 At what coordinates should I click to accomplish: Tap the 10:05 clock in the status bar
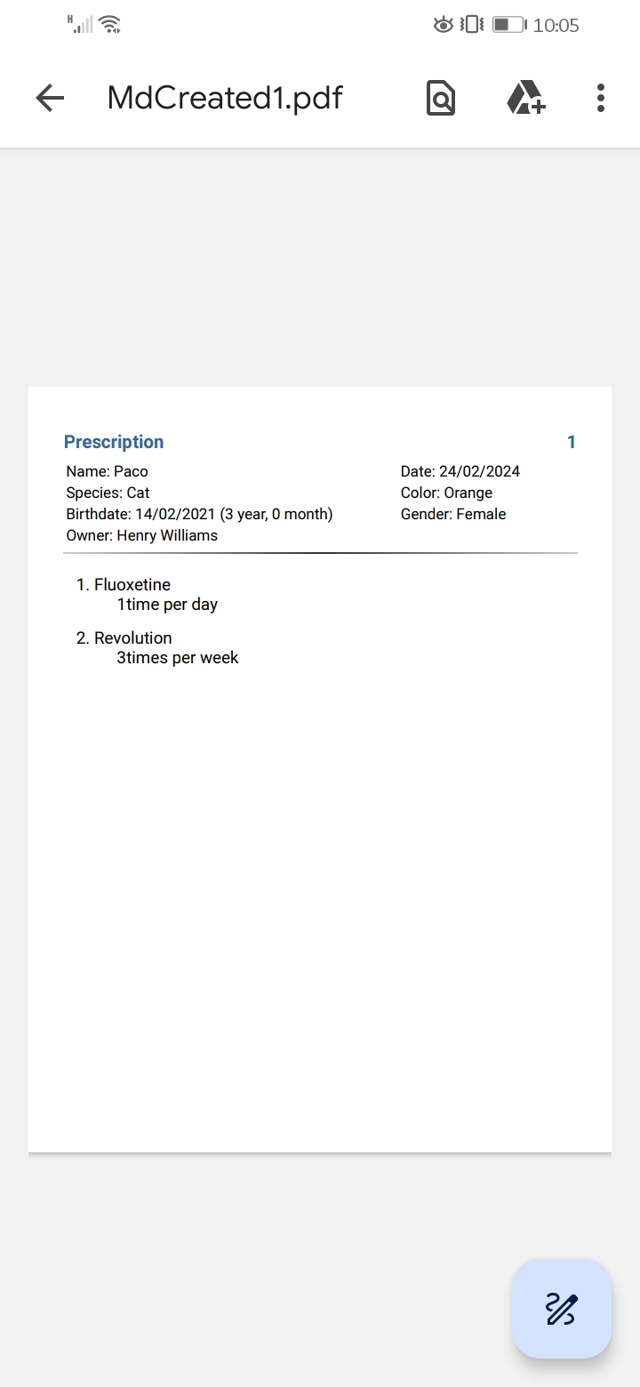pyautogui.click(x=556, y=25)
